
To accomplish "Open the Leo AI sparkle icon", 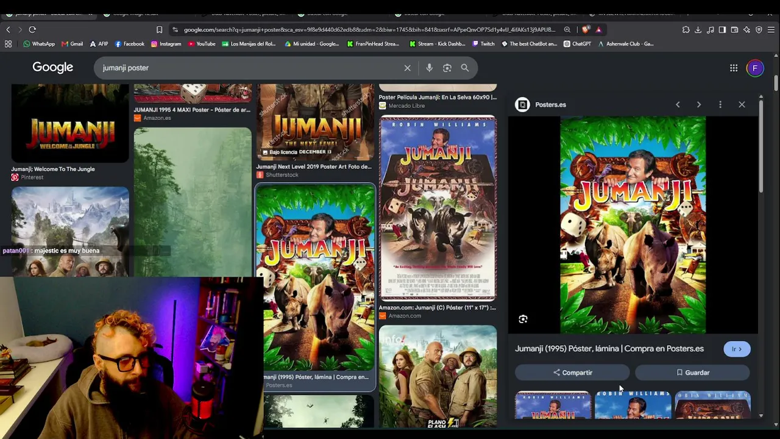I will point(746,29).
